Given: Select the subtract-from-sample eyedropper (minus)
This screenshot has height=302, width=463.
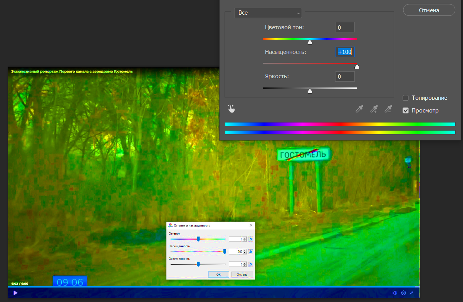Looking at the screenshot, I should (x=389, y=109).
